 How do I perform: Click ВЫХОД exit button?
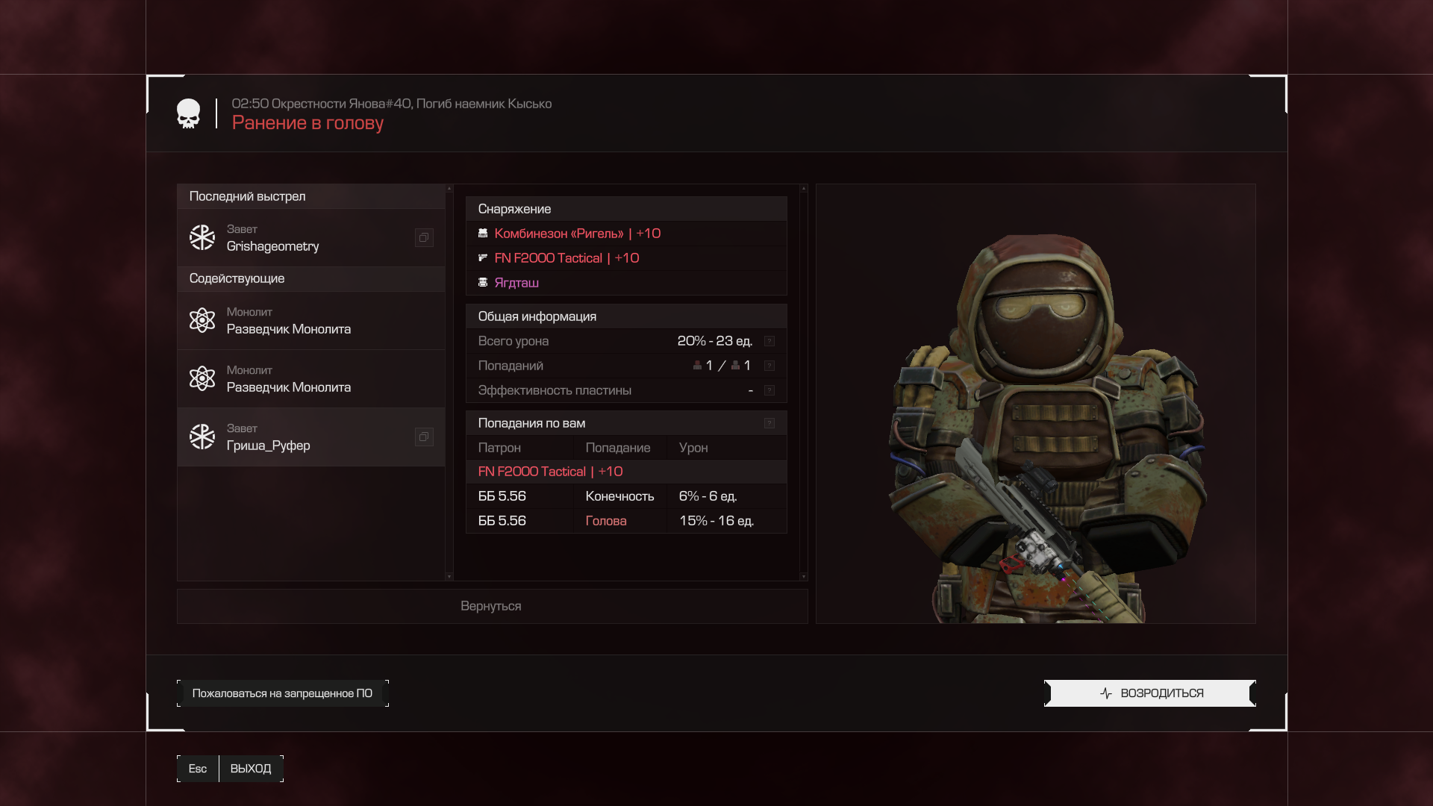[x=251, y=769]
